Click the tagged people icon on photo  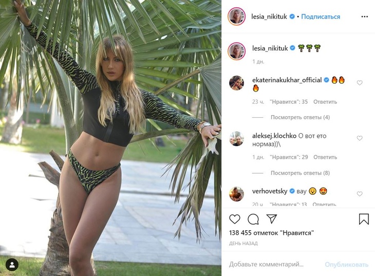coord(12,265)
